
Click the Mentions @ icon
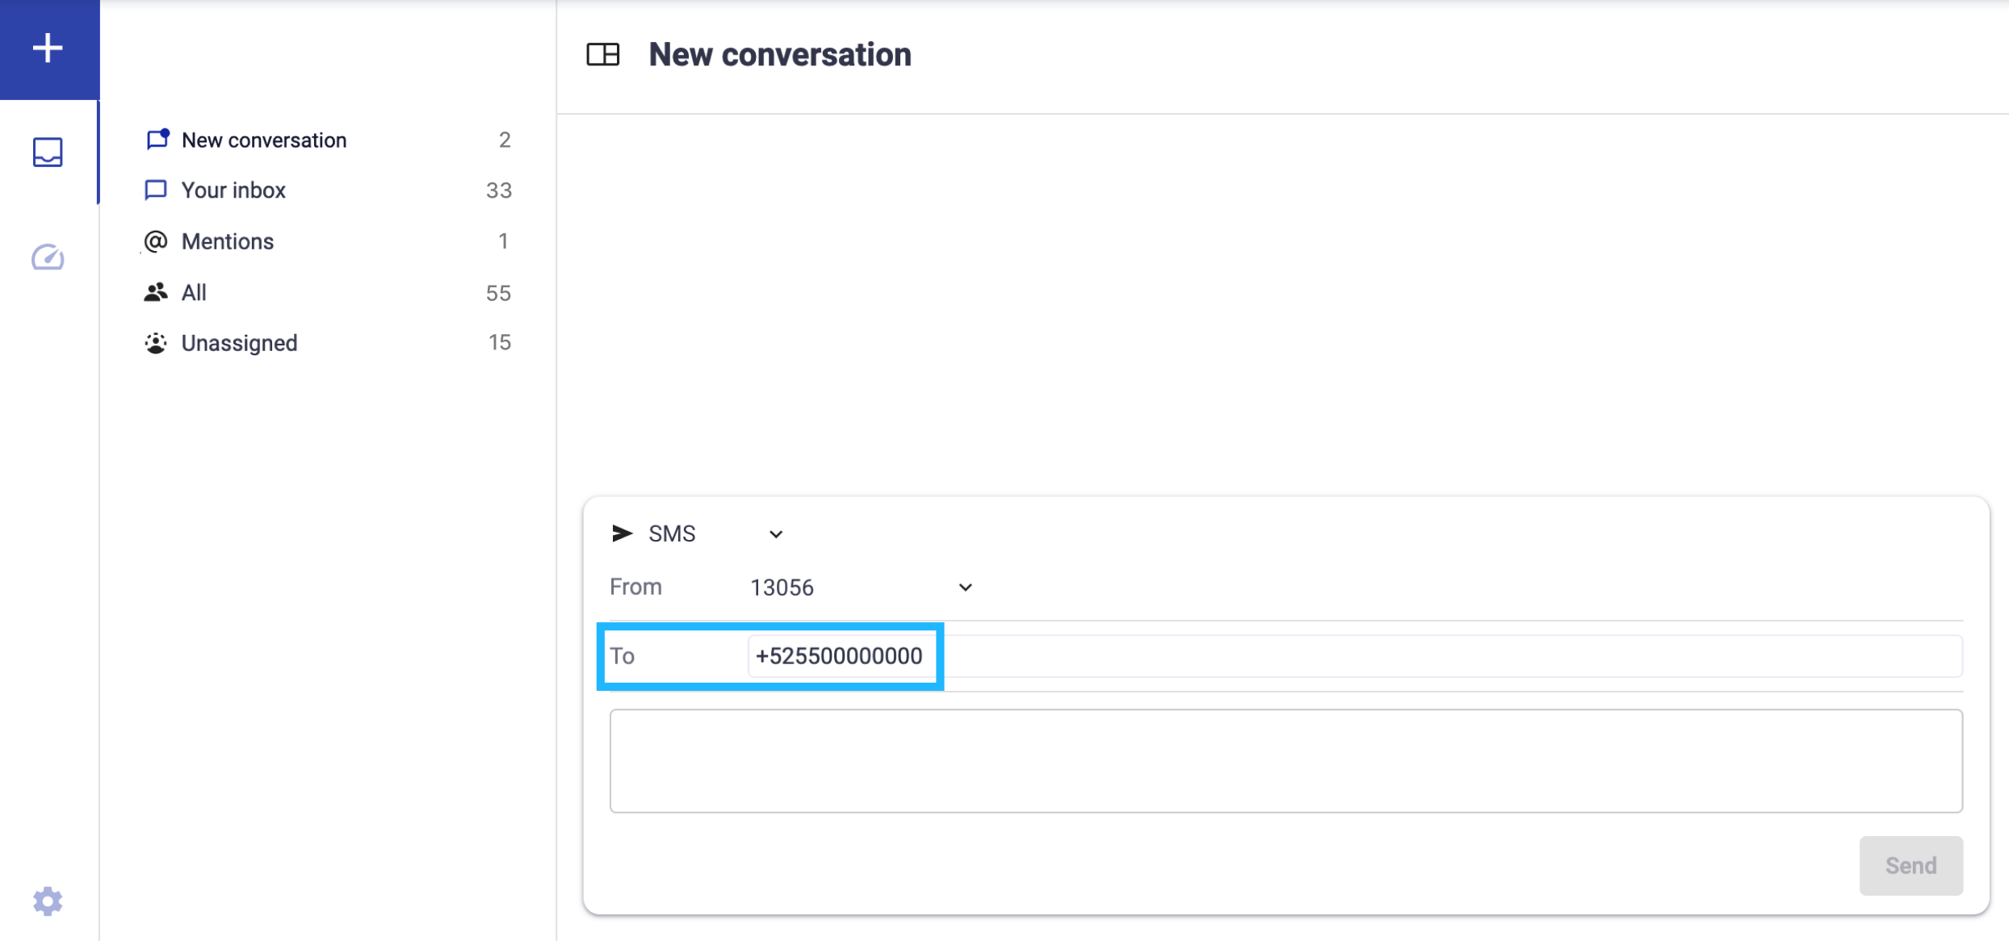(x=155, y=241)
